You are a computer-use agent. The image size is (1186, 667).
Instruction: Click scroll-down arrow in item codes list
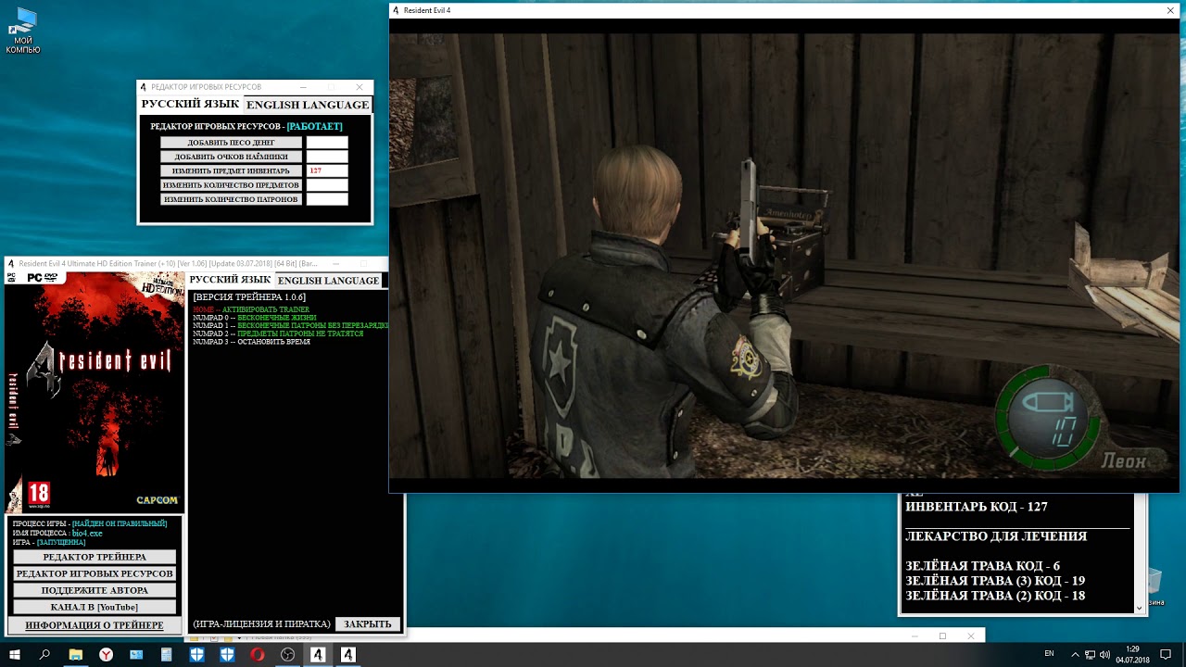coord(1140,608)
